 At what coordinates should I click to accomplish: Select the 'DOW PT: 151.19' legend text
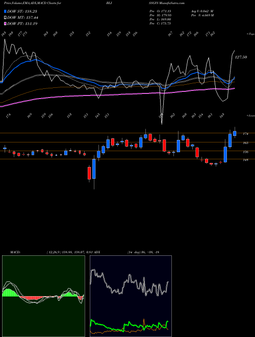click(22, 23)
